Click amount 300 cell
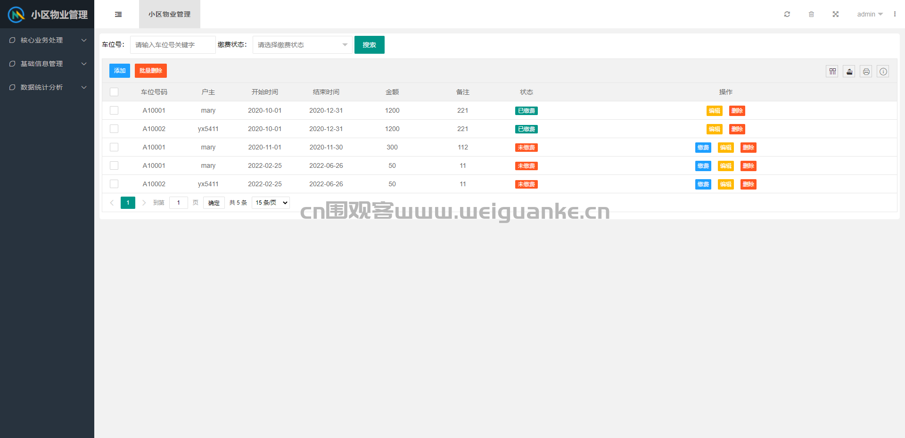The height and width of the screenshot is (438, 905). coord(392,147)
